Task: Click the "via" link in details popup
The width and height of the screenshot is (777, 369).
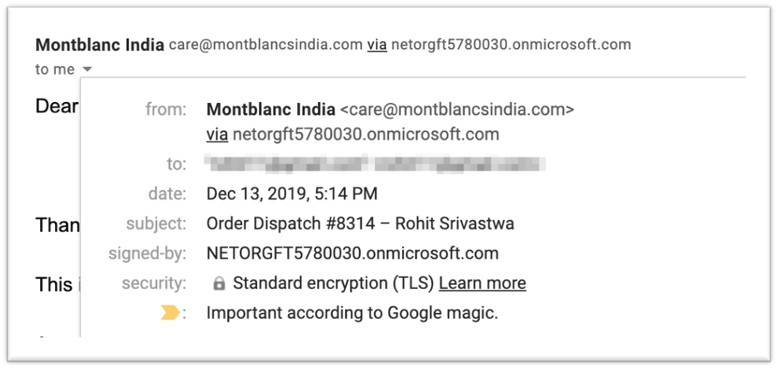Action: click(217, 134)
